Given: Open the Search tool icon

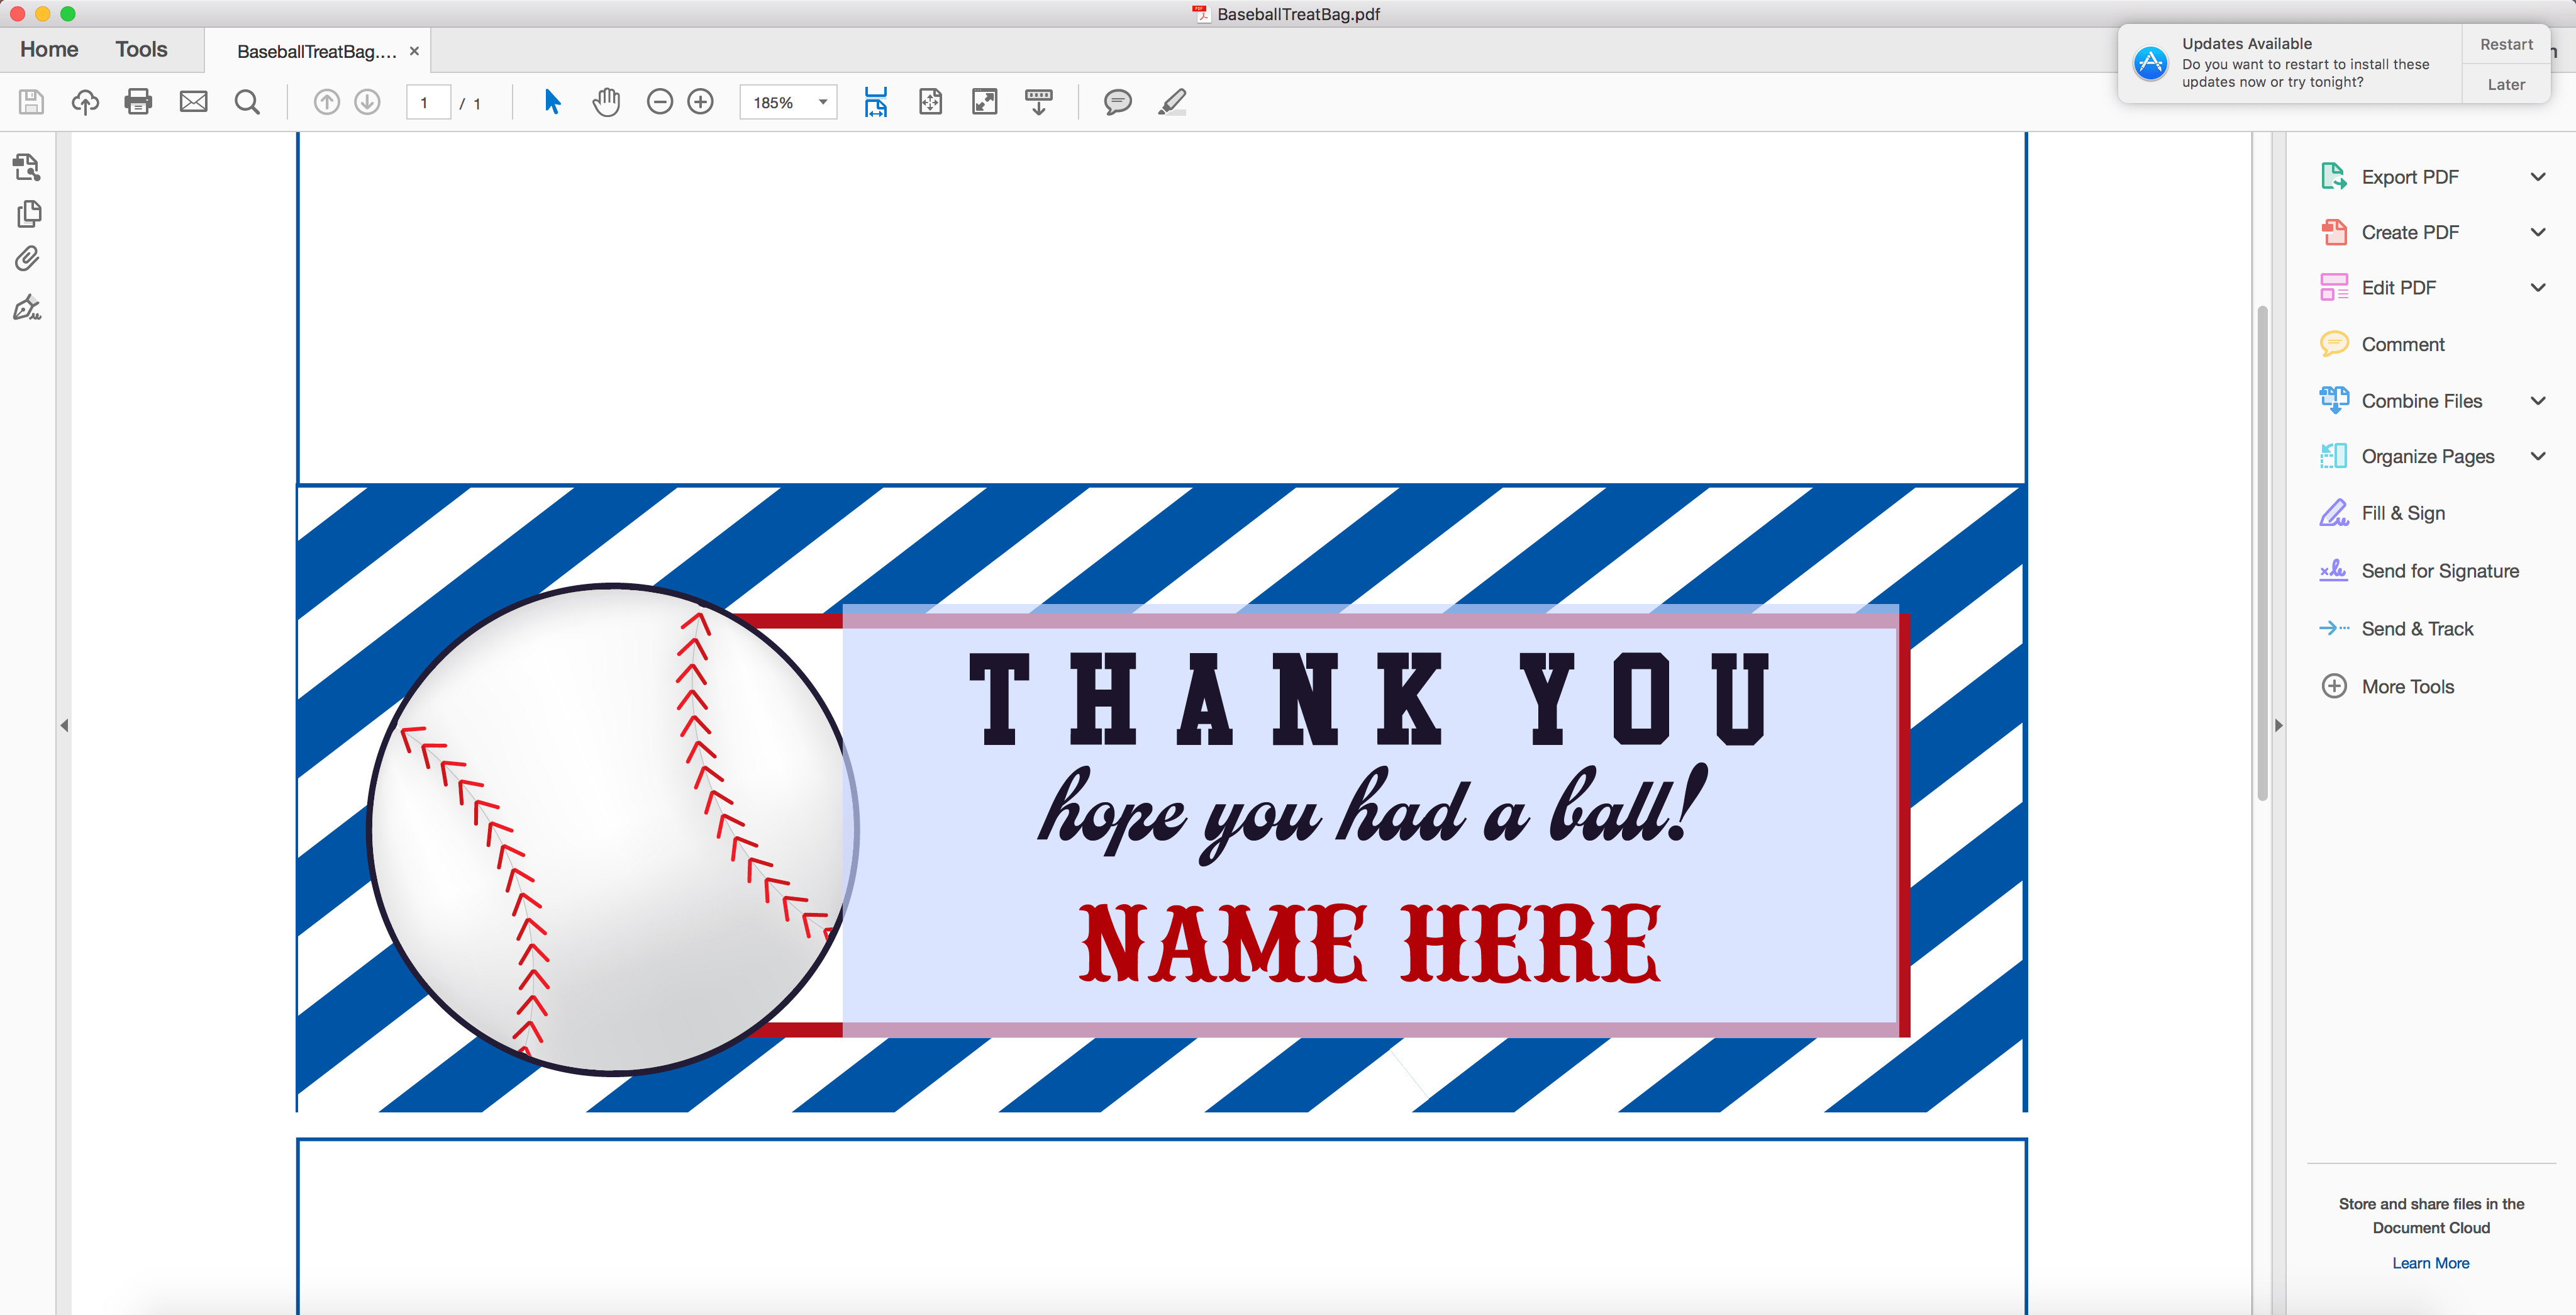Looking at the screenshot, I should (247, 101).
